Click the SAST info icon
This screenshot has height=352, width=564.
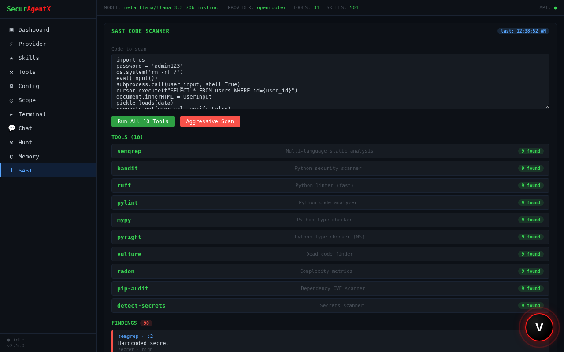pyautogui.click(x=11, y=170)
